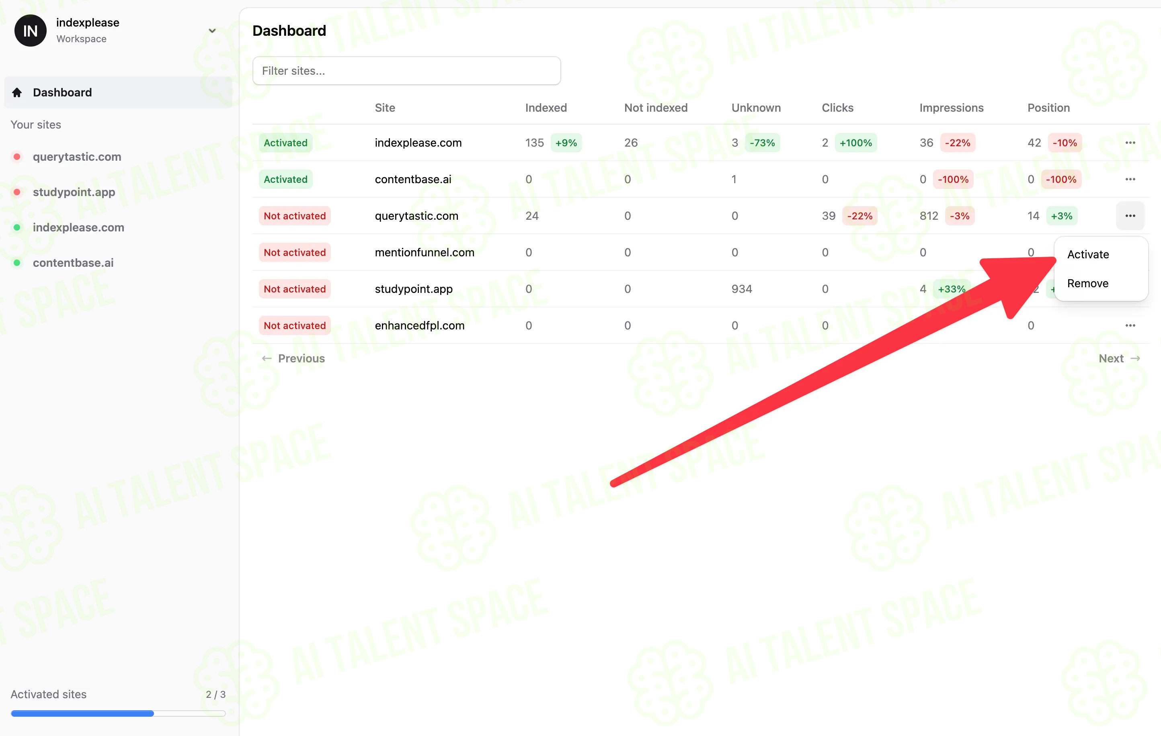Select indexplease.com in the table

(x=418, y=143)
